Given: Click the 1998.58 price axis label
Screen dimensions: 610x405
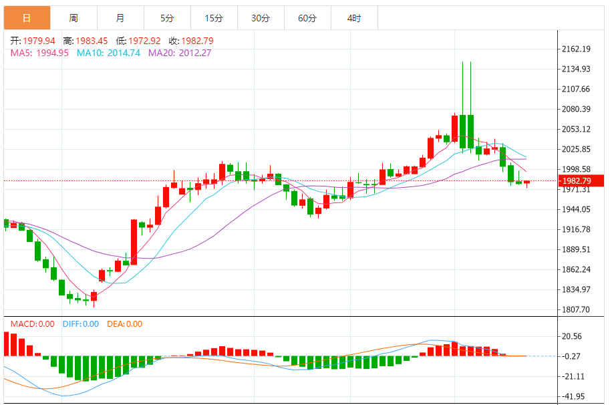Looking at the screenshot, I should point(576,169).
